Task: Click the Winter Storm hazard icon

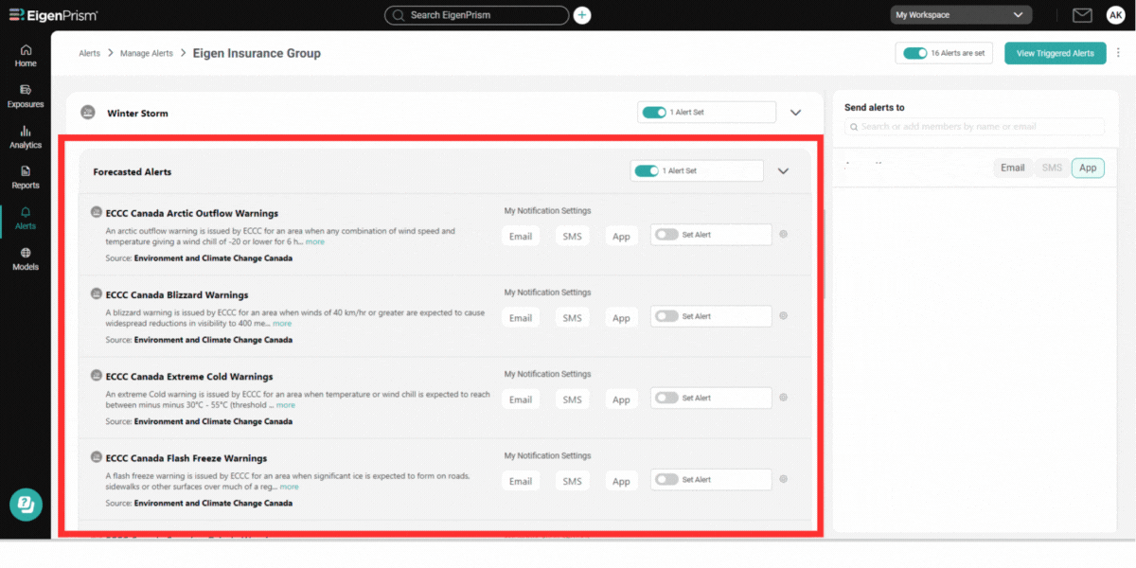Action: pos(88,113)
